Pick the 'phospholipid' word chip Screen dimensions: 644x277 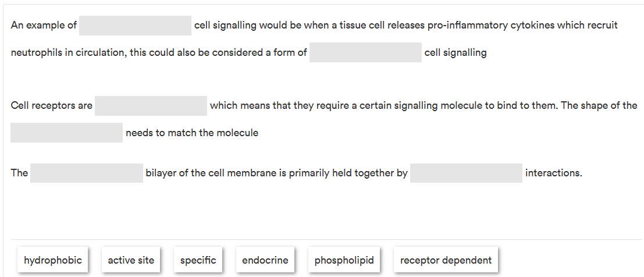(344, 260)
